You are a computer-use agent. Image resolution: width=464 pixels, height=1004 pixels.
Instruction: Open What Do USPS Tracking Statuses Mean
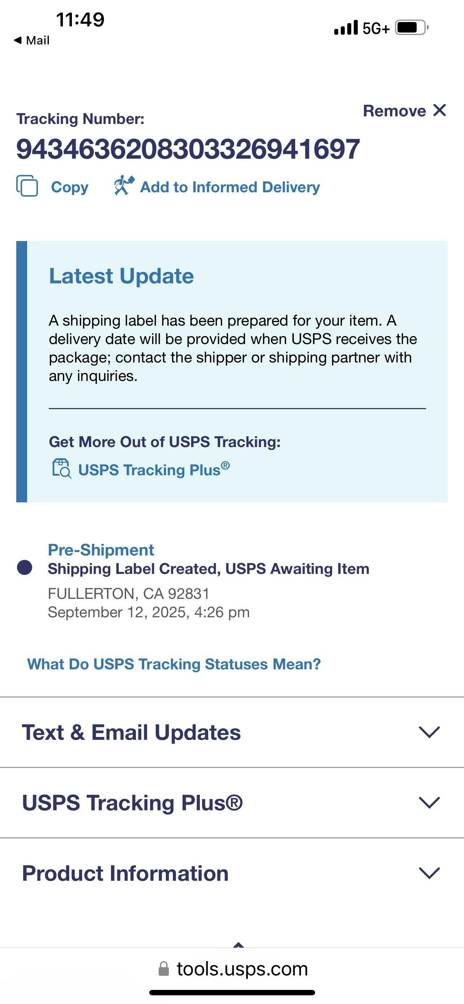click(x=174, y=664)
